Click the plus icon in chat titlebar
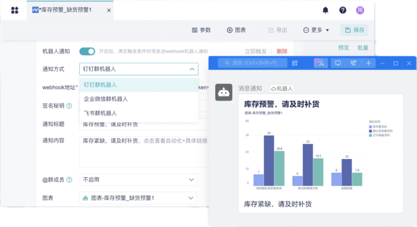 [x=368, y=63]
